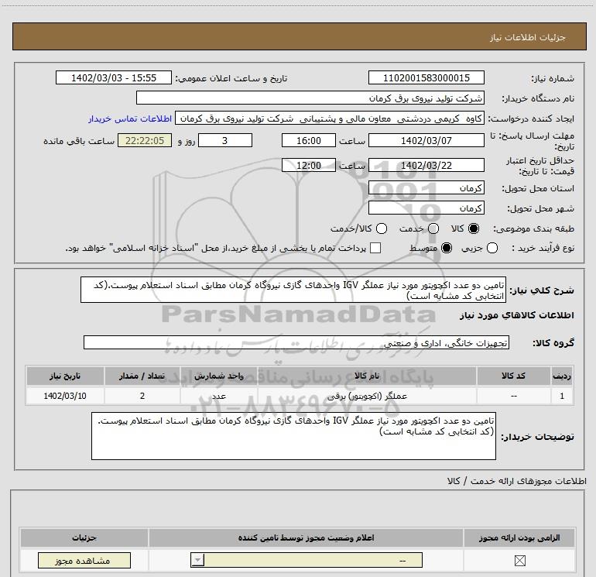
Task: Click the 16:00 response time field
Action: pyautogui.click(x=306, y=141)
